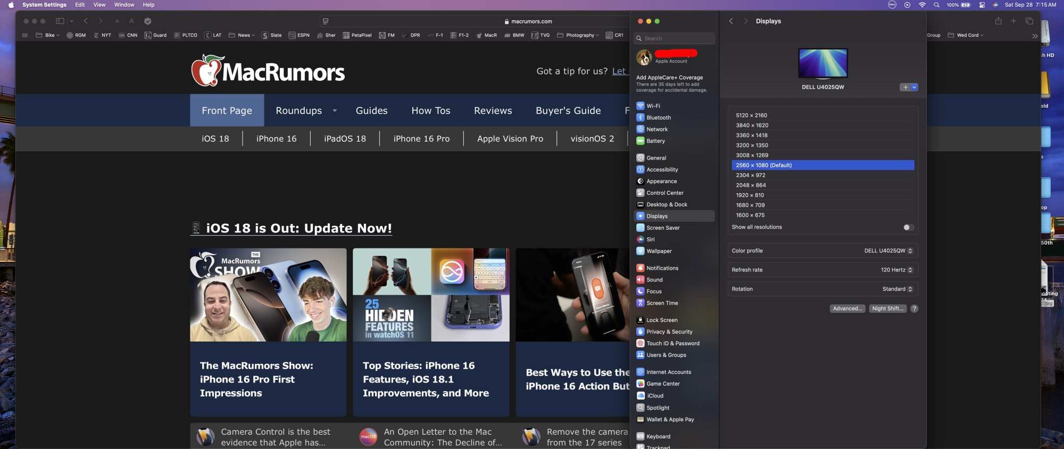
Task: Click Safari's privacy shield icon
Action: [x=148, y=21]
